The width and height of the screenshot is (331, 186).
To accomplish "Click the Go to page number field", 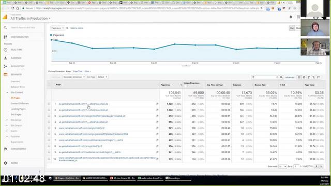I will [x=296, y=166].
